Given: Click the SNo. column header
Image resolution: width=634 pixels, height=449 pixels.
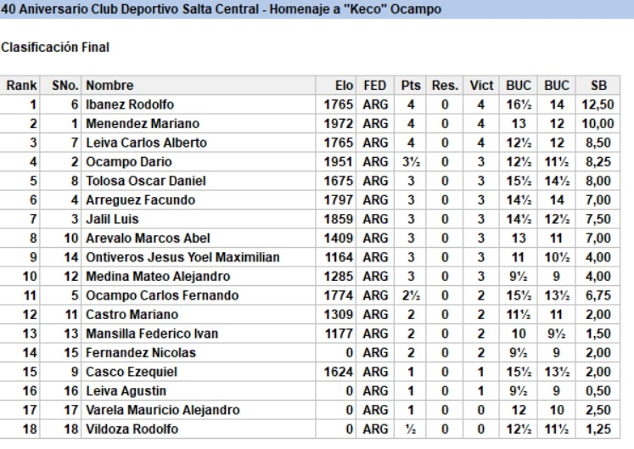Looking at the screenshot, I should coord(65,86).
